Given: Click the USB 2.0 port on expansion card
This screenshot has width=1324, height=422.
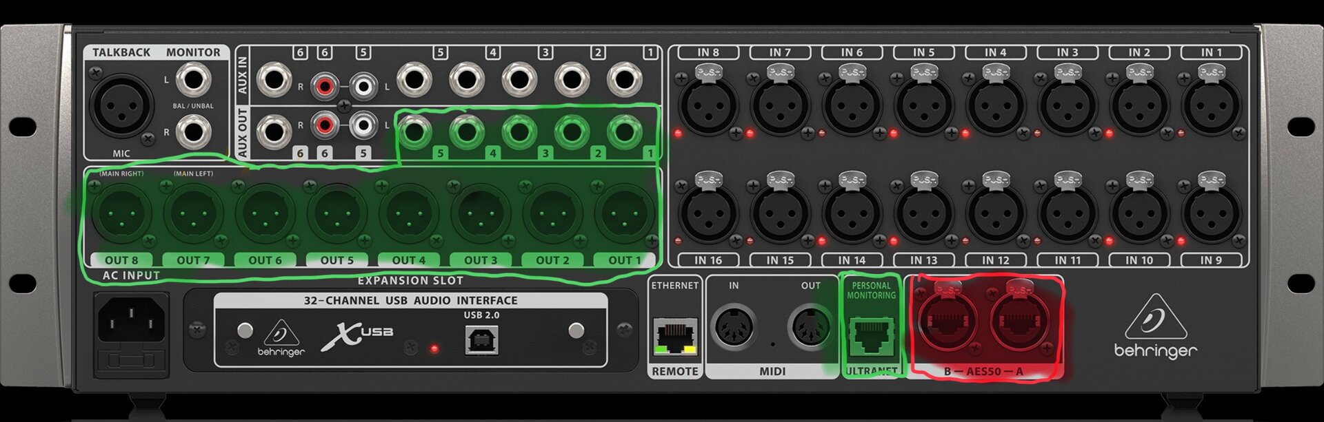Looking at the screenshot, I should click(x=481, y=339).
